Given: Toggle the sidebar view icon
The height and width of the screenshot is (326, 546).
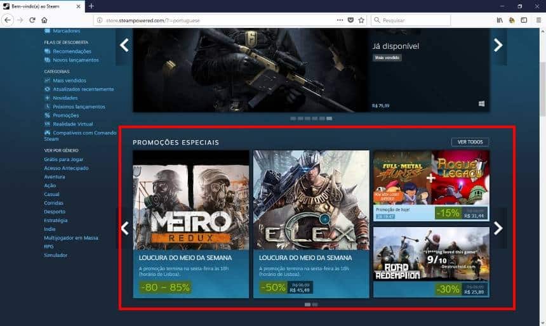Looking at the screenshot, I should pos(524,20).
